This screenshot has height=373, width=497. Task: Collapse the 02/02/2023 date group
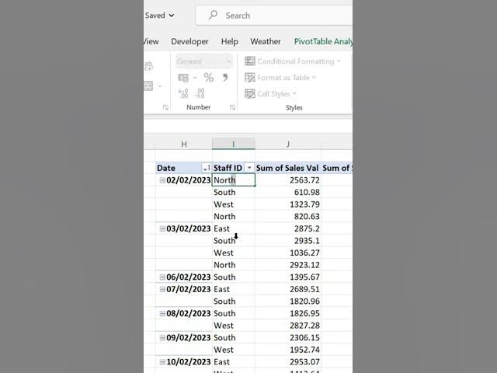pyautogui.click(x=162, y=180)
